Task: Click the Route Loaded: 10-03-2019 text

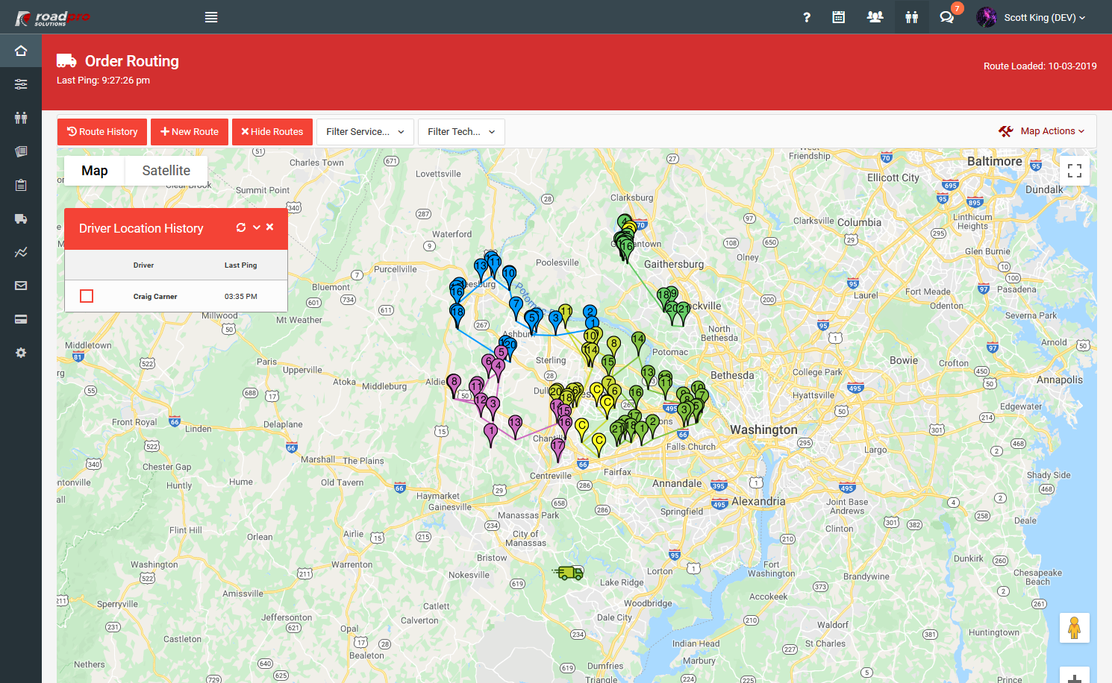Action: (x=1040, y=66)
